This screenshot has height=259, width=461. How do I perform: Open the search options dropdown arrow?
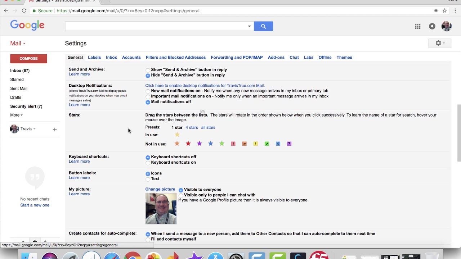(249, 26)
